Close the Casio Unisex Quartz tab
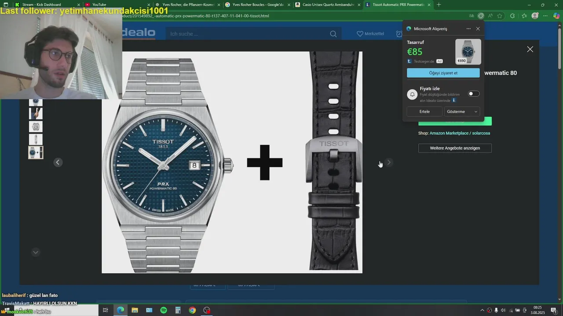The width and height of the screenshot is (563, 316). coord(359,5)
